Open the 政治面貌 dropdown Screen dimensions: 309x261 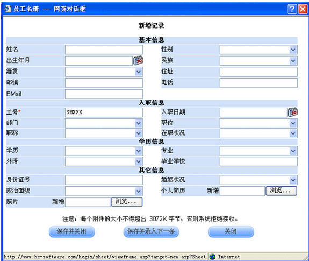click(x=139, y=191)
